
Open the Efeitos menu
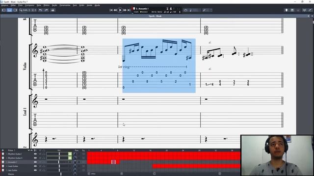47,5
